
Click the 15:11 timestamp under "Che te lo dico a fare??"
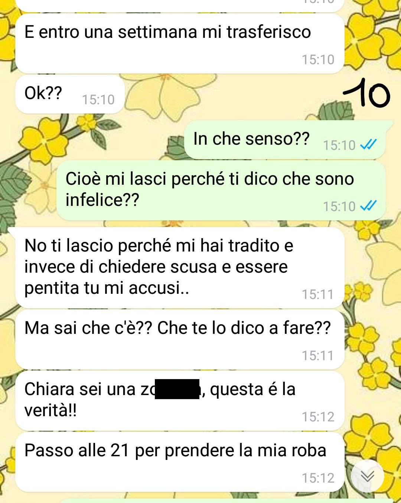pos(318,355)
